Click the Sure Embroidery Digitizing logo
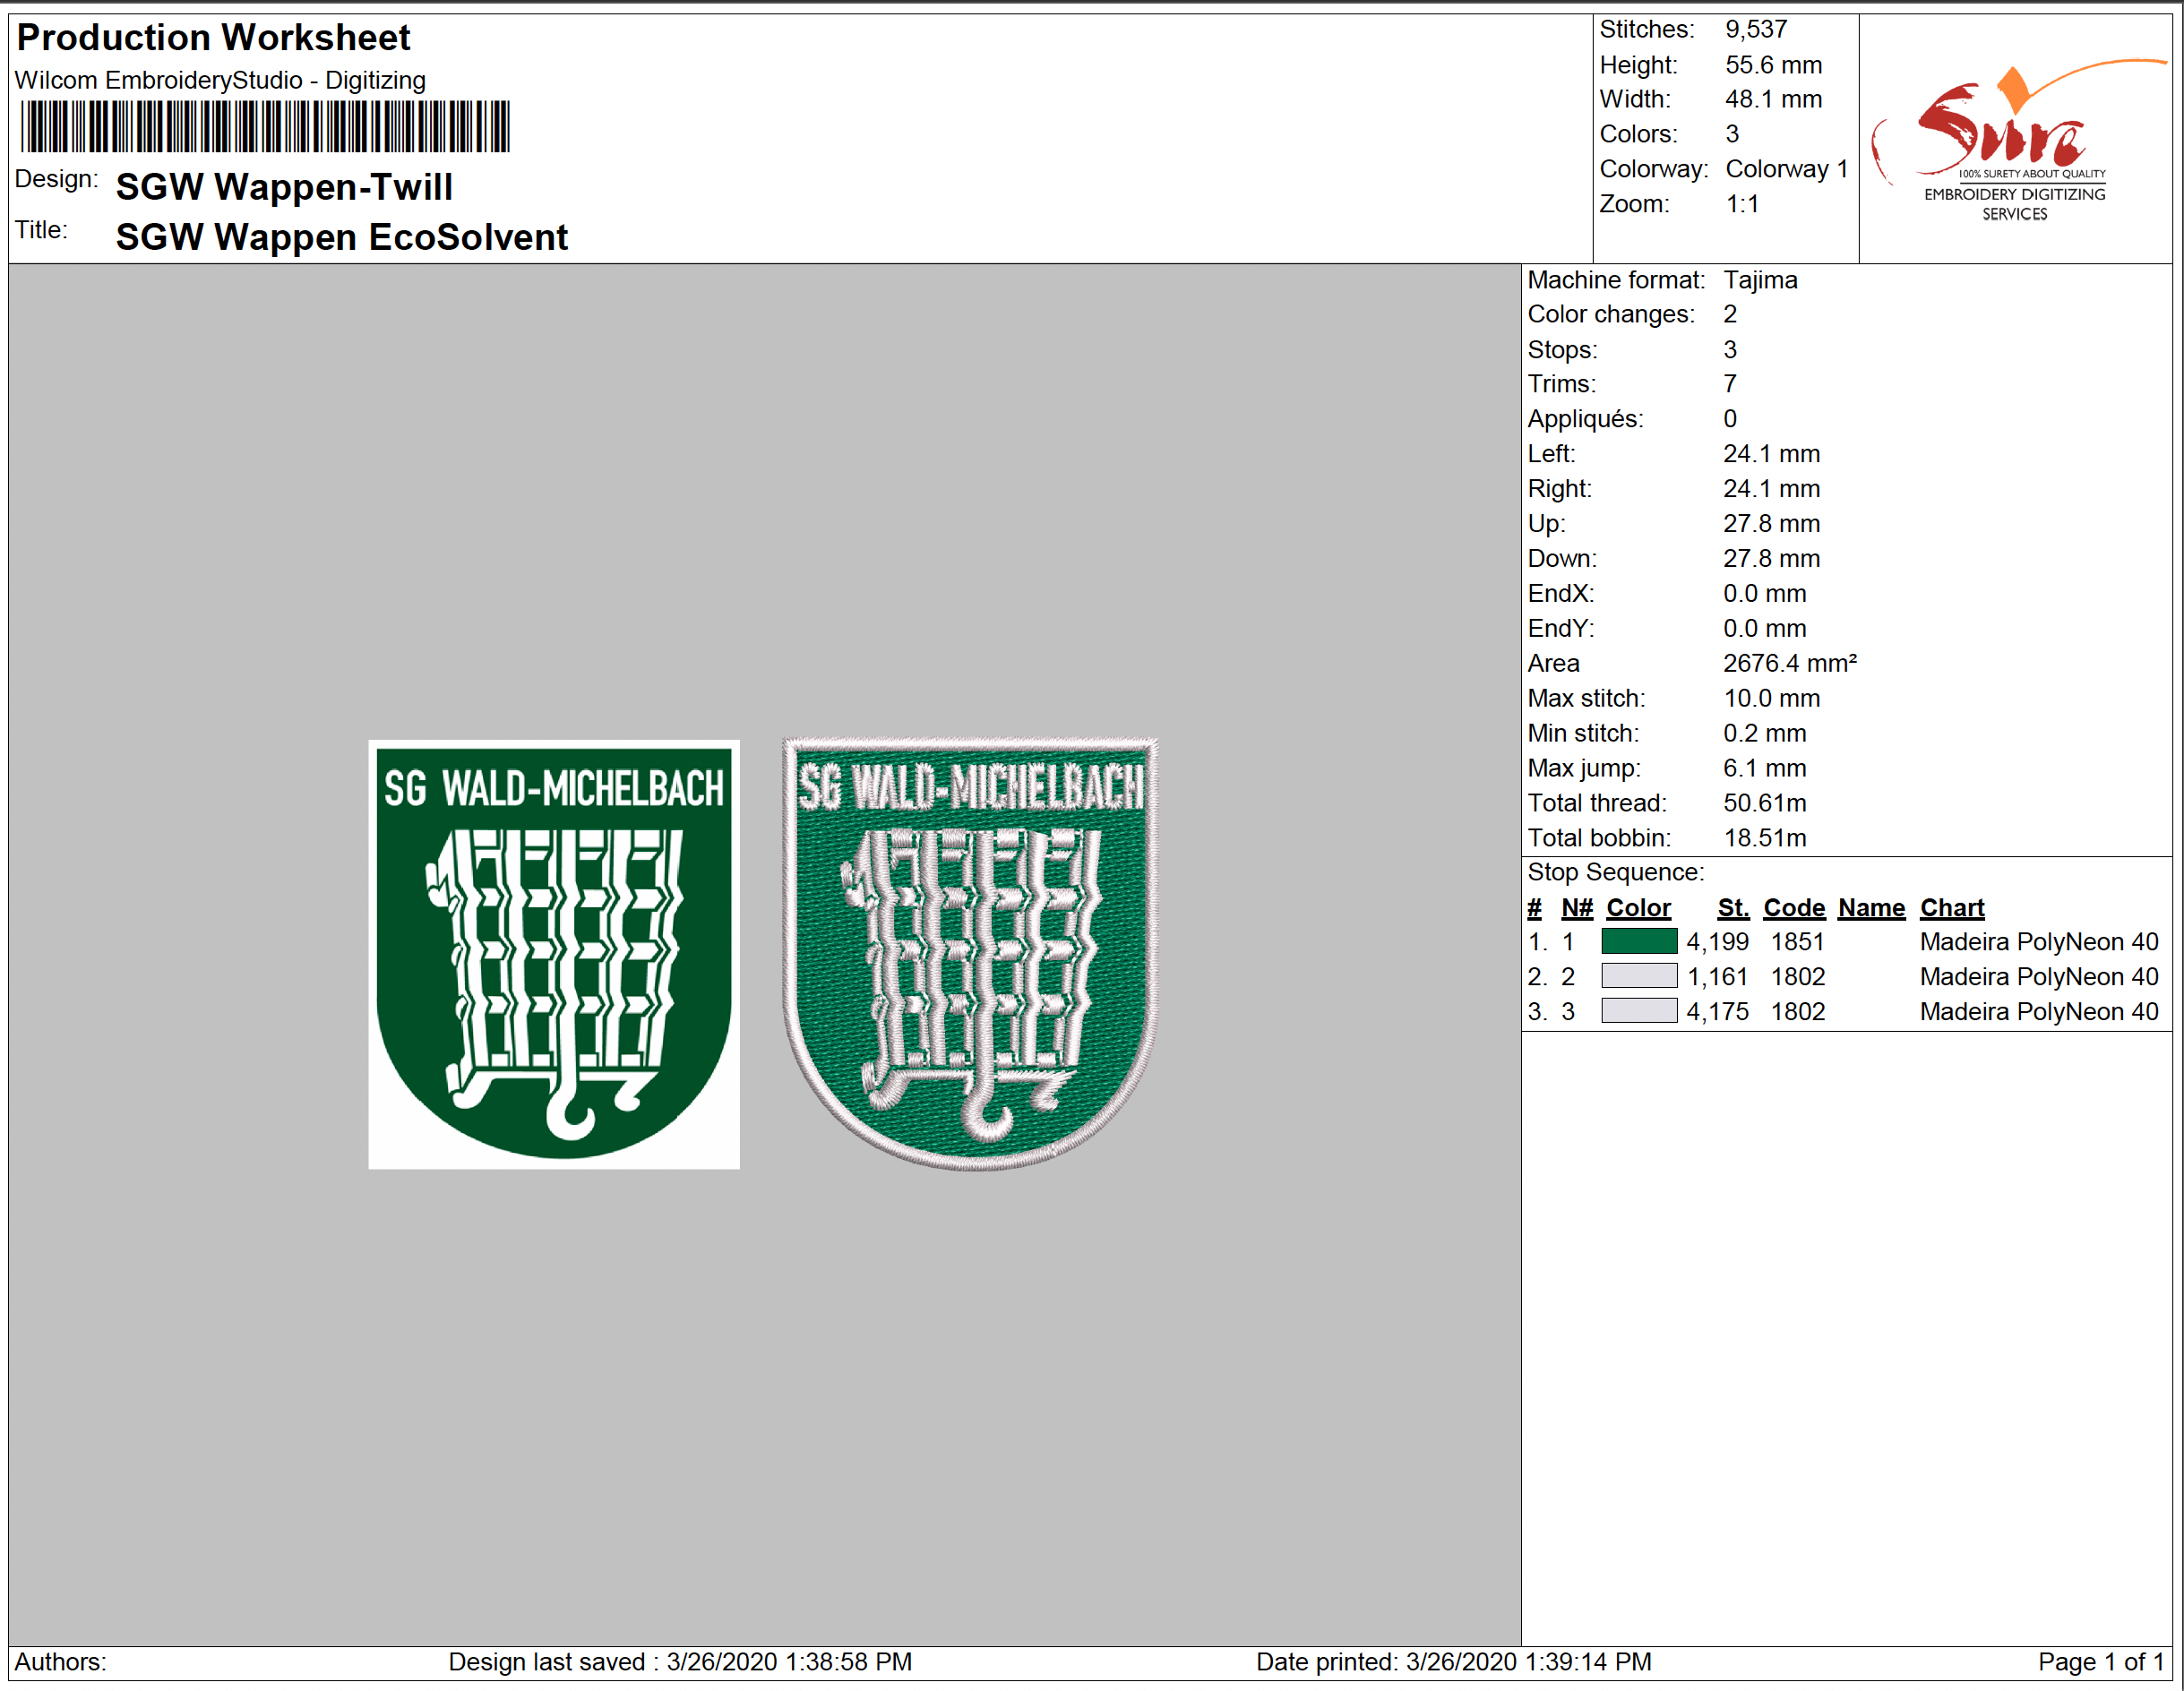This screenshot has height=1691, width=2184. [x=2012, y=140]
